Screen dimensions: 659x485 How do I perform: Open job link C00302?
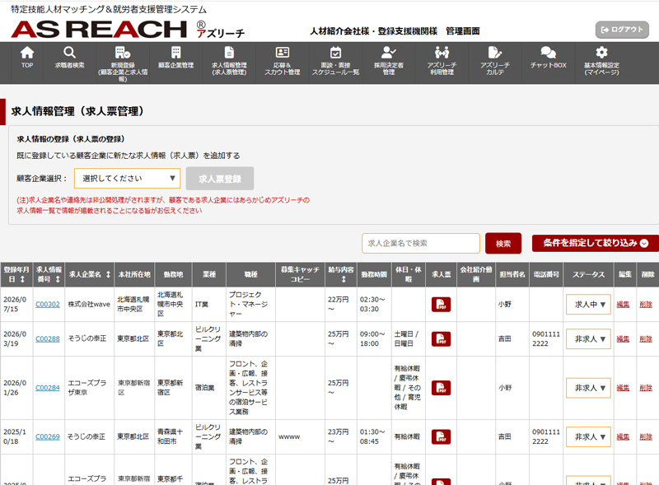pos(48,305)
